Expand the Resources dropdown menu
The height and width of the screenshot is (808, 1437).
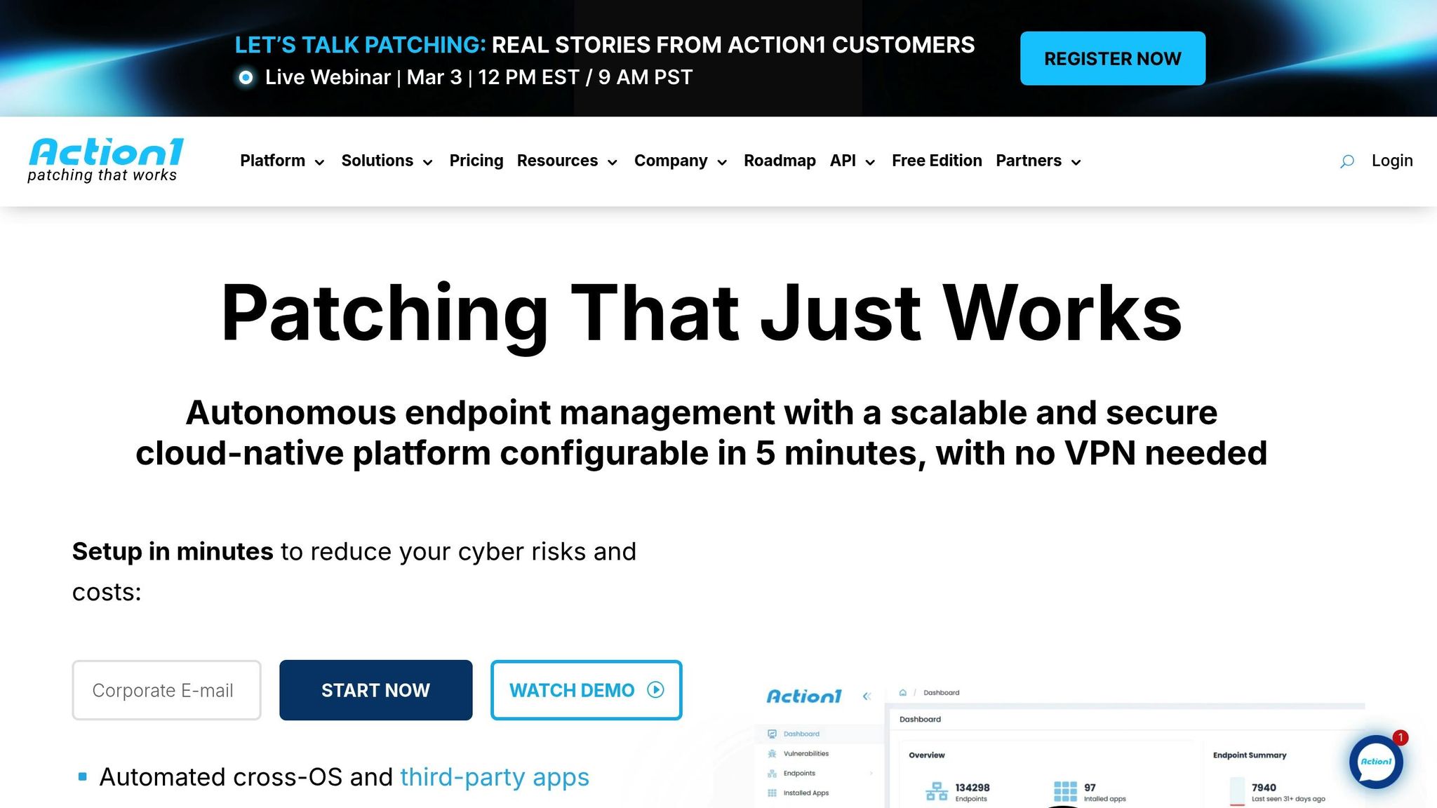coord(567,161)
